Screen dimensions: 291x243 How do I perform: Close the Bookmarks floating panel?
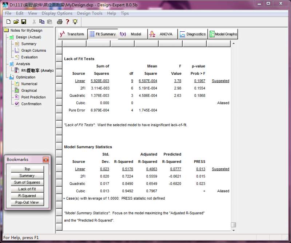tap(45, 160)
